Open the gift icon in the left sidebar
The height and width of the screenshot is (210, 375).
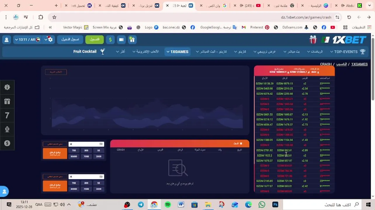[x=7, y=101]
